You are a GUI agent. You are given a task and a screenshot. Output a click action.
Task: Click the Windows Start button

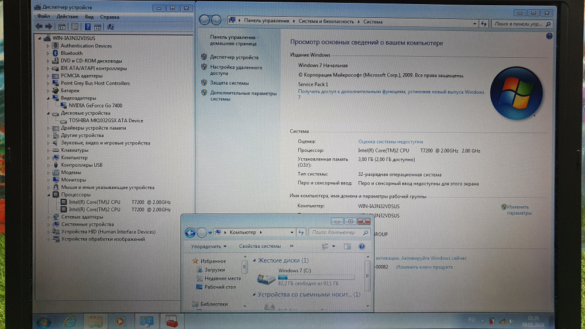coord(44,321)
